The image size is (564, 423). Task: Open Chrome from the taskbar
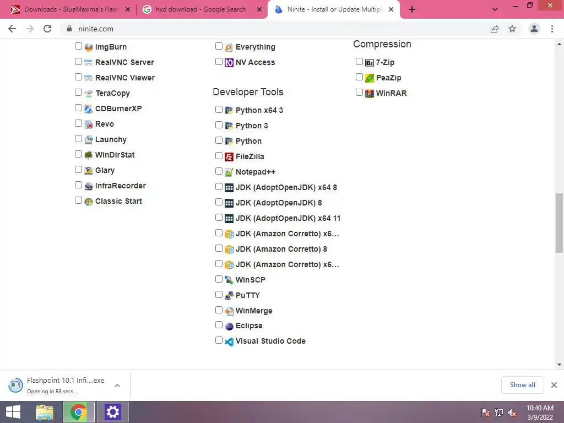[79, 412]
